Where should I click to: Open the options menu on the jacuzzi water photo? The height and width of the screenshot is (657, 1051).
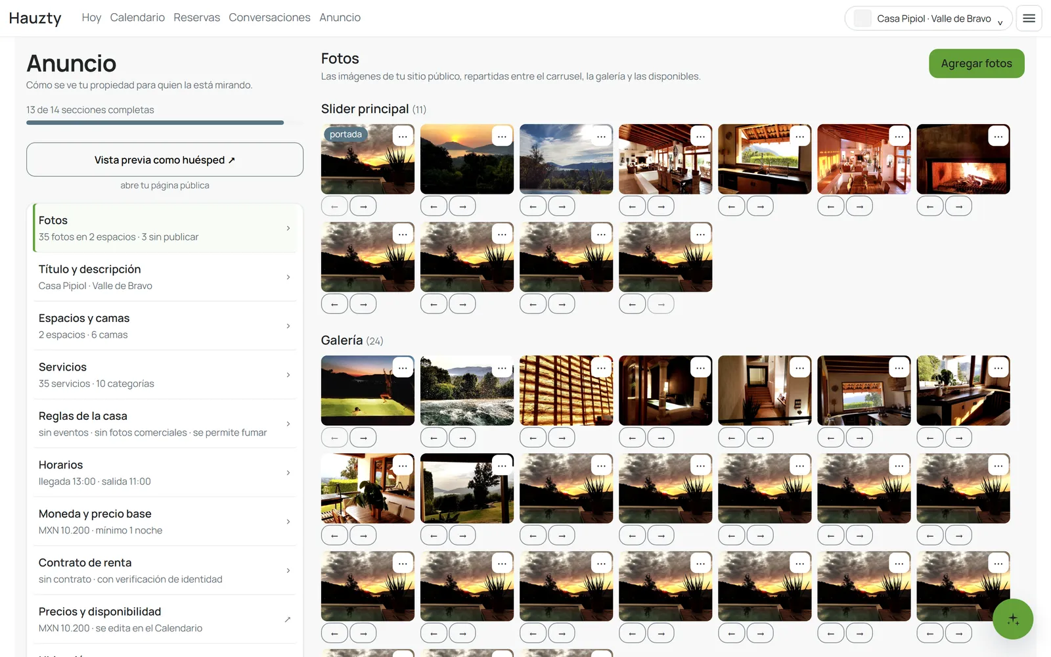click(x=502, y=367)
